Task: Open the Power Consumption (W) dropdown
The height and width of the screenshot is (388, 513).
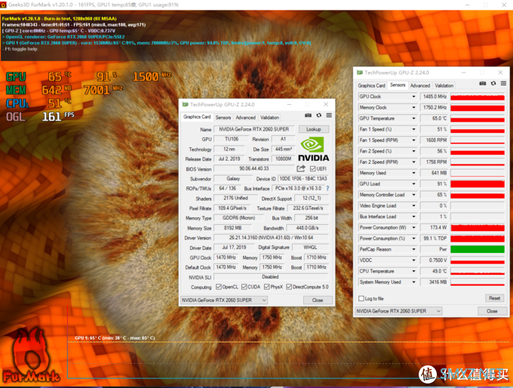Action: coord(413,227)
